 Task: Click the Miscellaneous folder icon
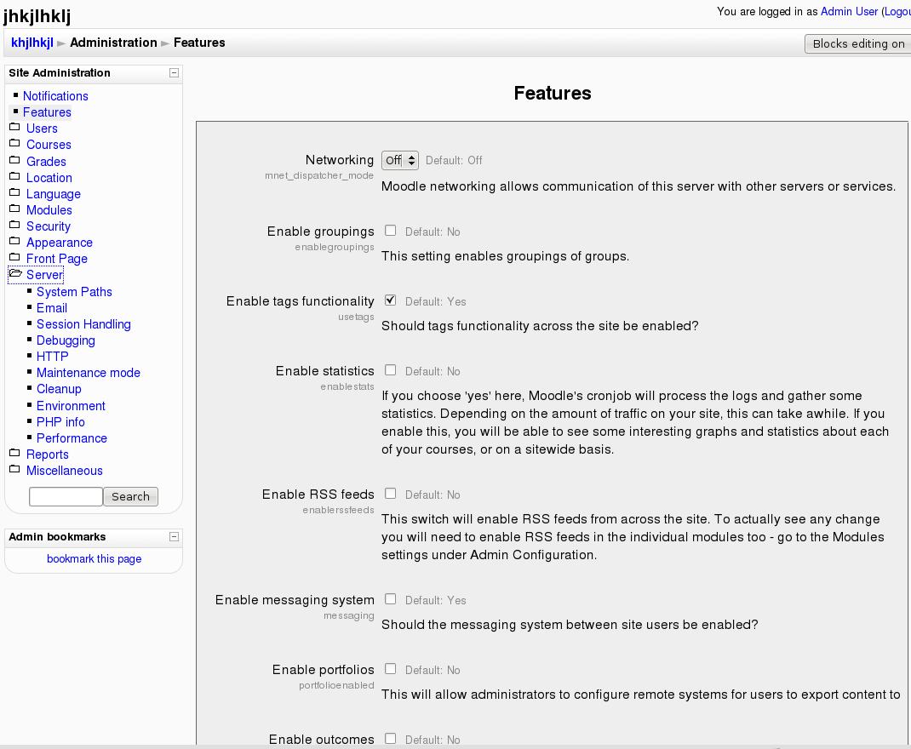(14, 470)
